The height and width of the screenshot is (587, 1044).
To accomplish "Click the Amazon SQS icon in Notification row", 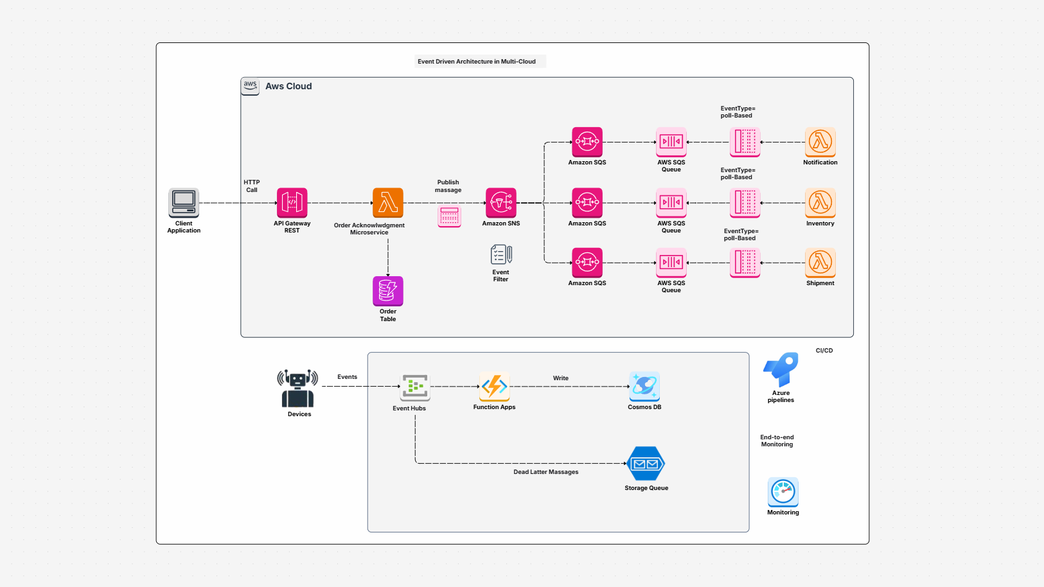I will coord(587,142).
